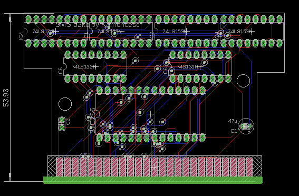This screenshot has width=299, height=196.
Task: Select the left mounting hole circle
Action: (x=65, y=104)
